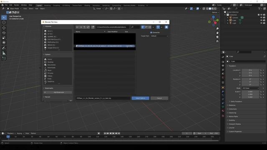This screenshot has width=267, height=150.
Task: Hide the Light object in the outliner
Action: (261, 23)
